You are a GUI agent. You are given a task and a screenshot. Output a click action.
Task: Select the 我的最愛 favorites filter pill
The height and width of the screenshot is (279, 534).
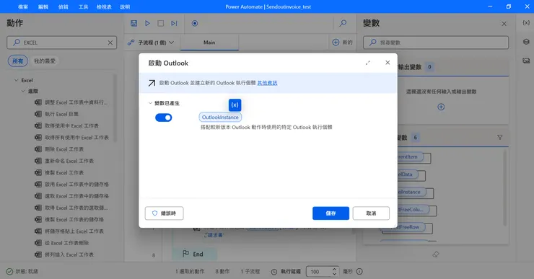click(44, 61)
